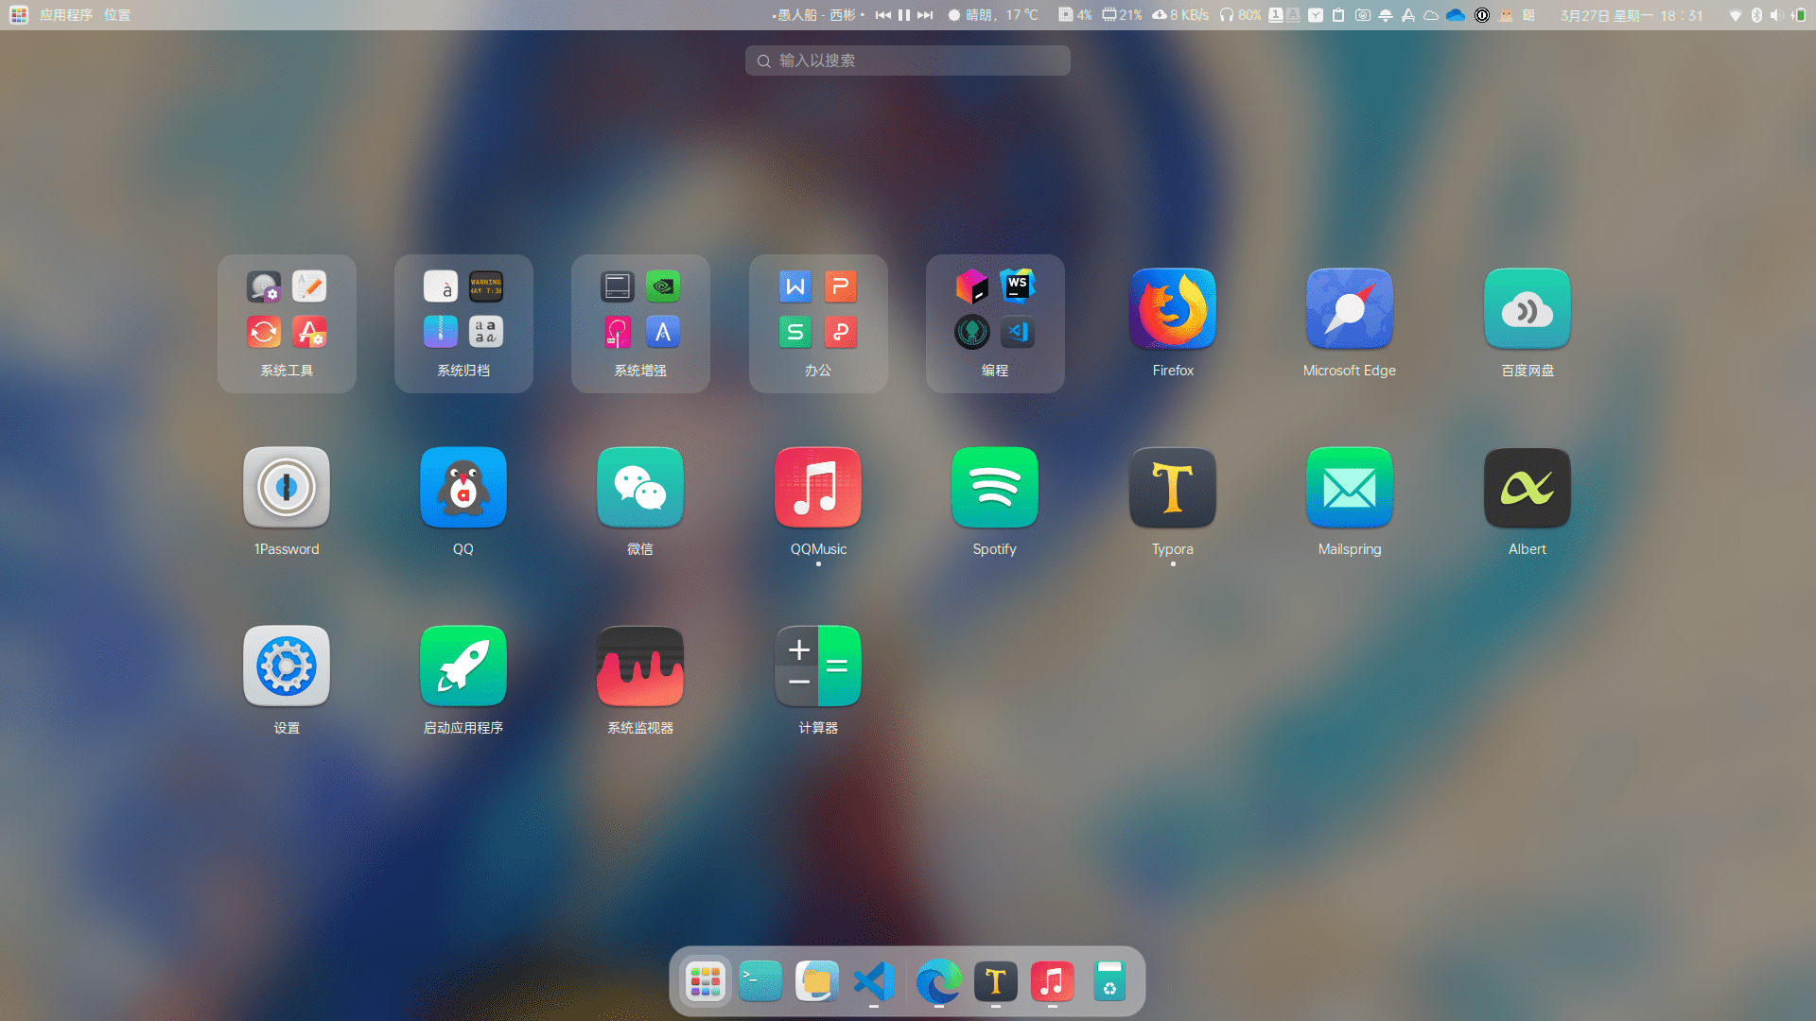Switch to Typora in the dock

point(995,981)
